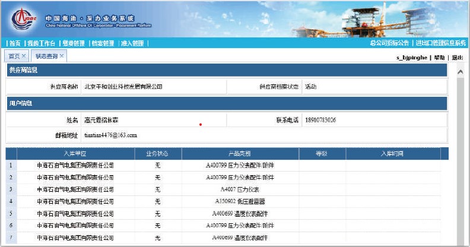Viewport: 470px width, 247px height.
Task: Click 退出 to log out
Action: [x=457, y=58]
